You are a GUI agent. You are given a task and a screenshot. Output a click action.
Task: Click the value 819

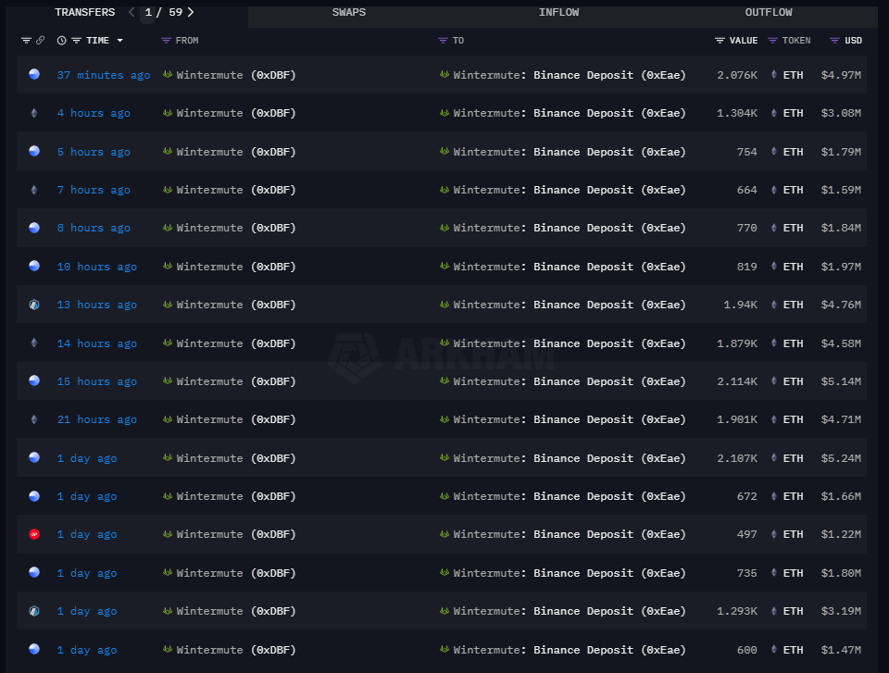coord(746,266)
